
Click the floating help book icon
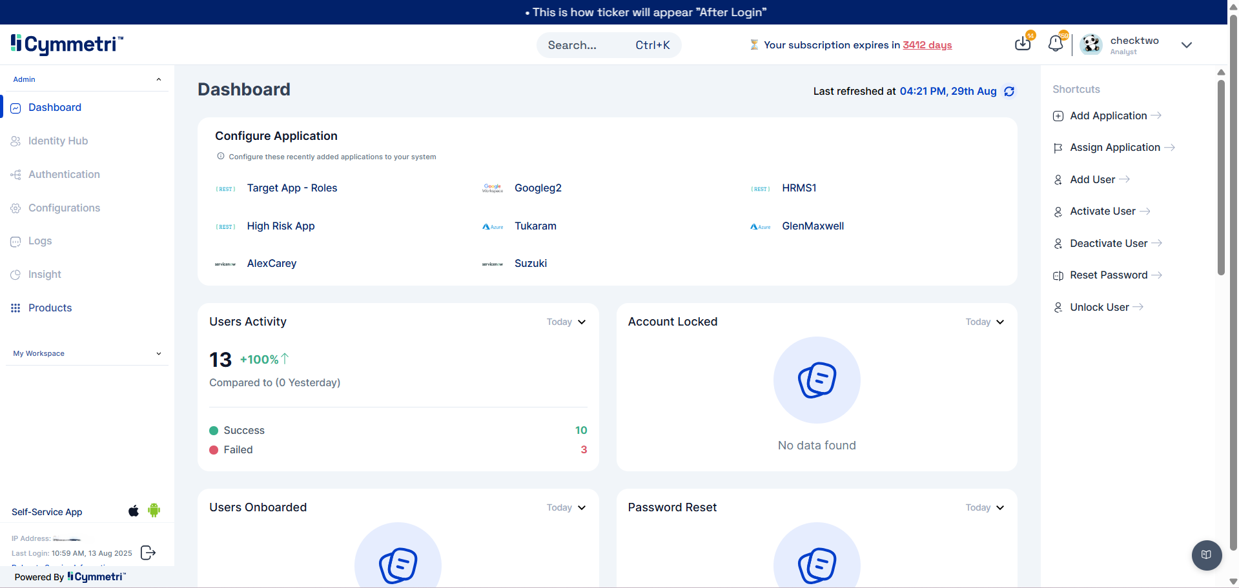coord(1206,554)
